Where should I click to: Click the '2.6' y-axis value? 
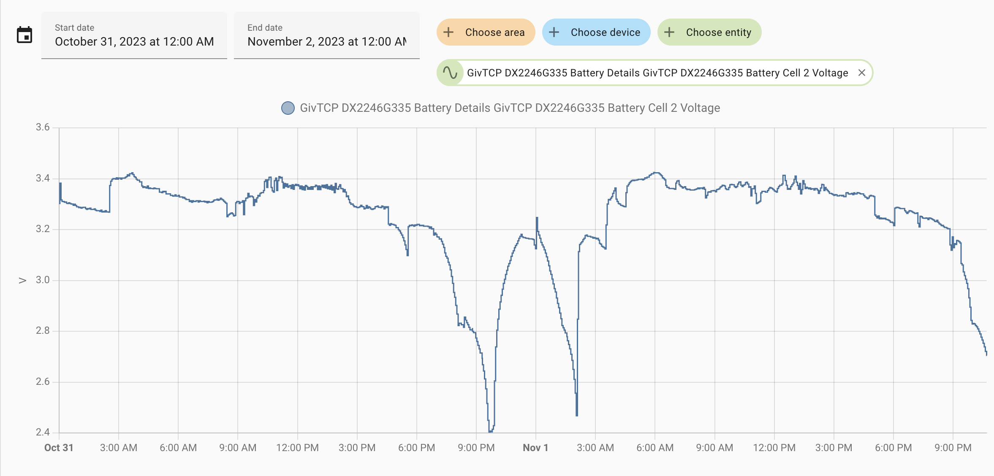43,381
